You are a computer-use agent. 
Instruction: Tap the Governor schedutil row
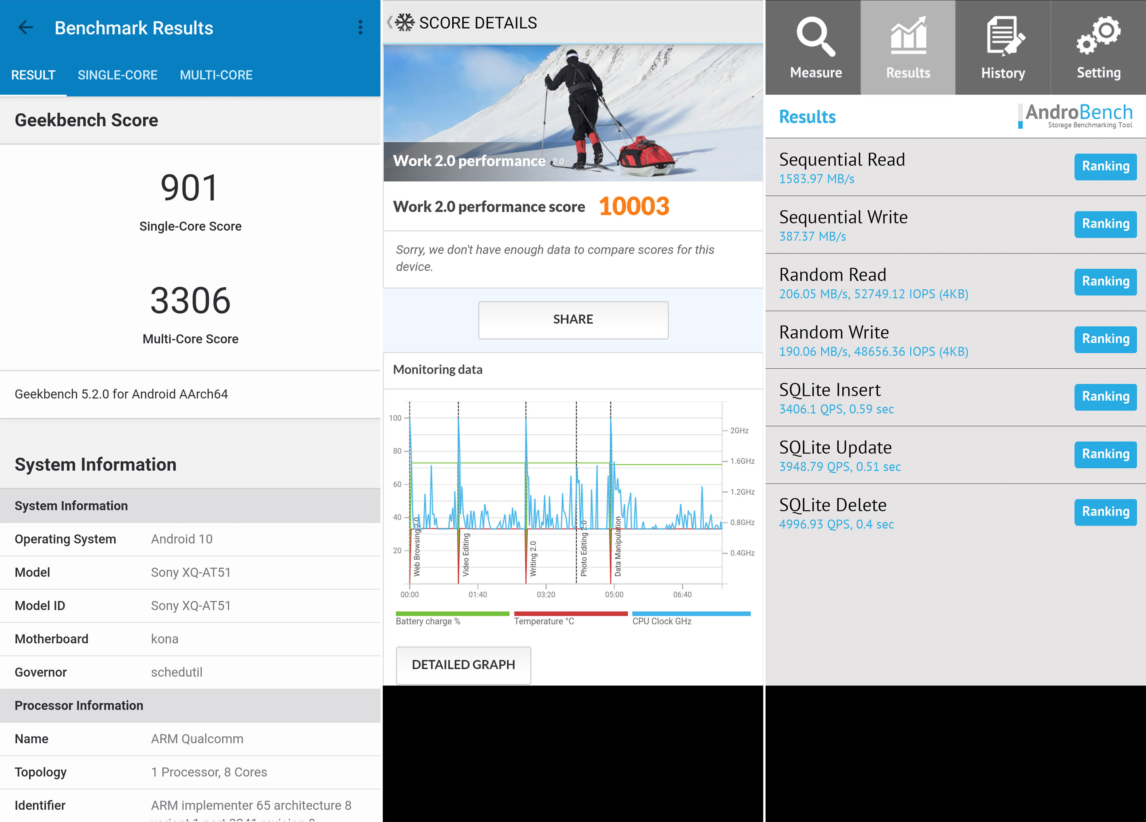click(x=190, y=672)
